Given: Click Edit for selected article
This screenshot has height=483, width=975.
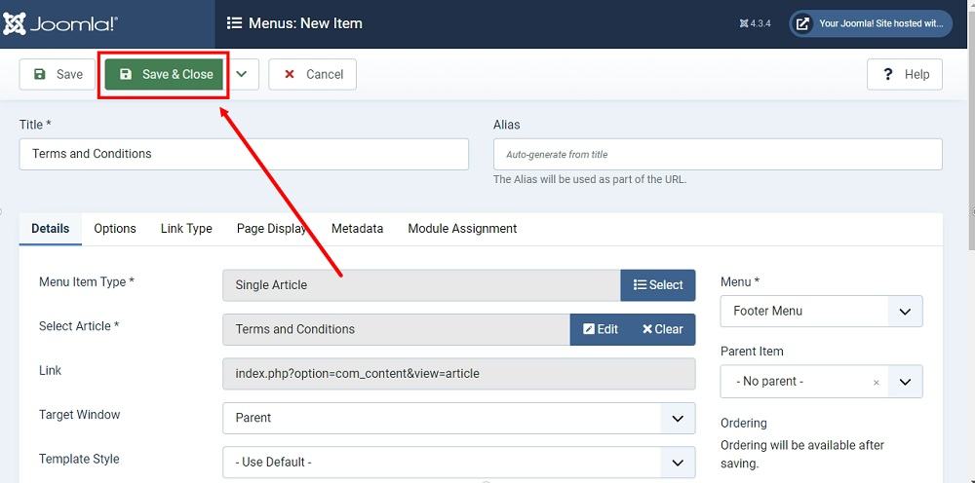Looking at the screenshot, I should pyautogui.click(x=601, y=329).
